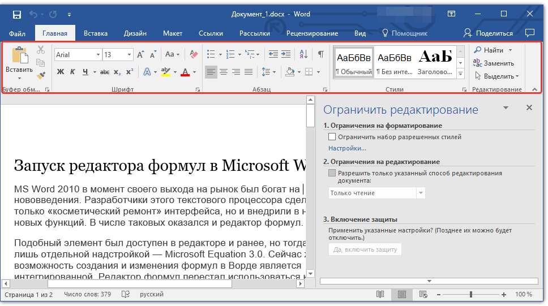Click the Sort A-Z icon
Viewport: 548px width, 306px height.
303,54
